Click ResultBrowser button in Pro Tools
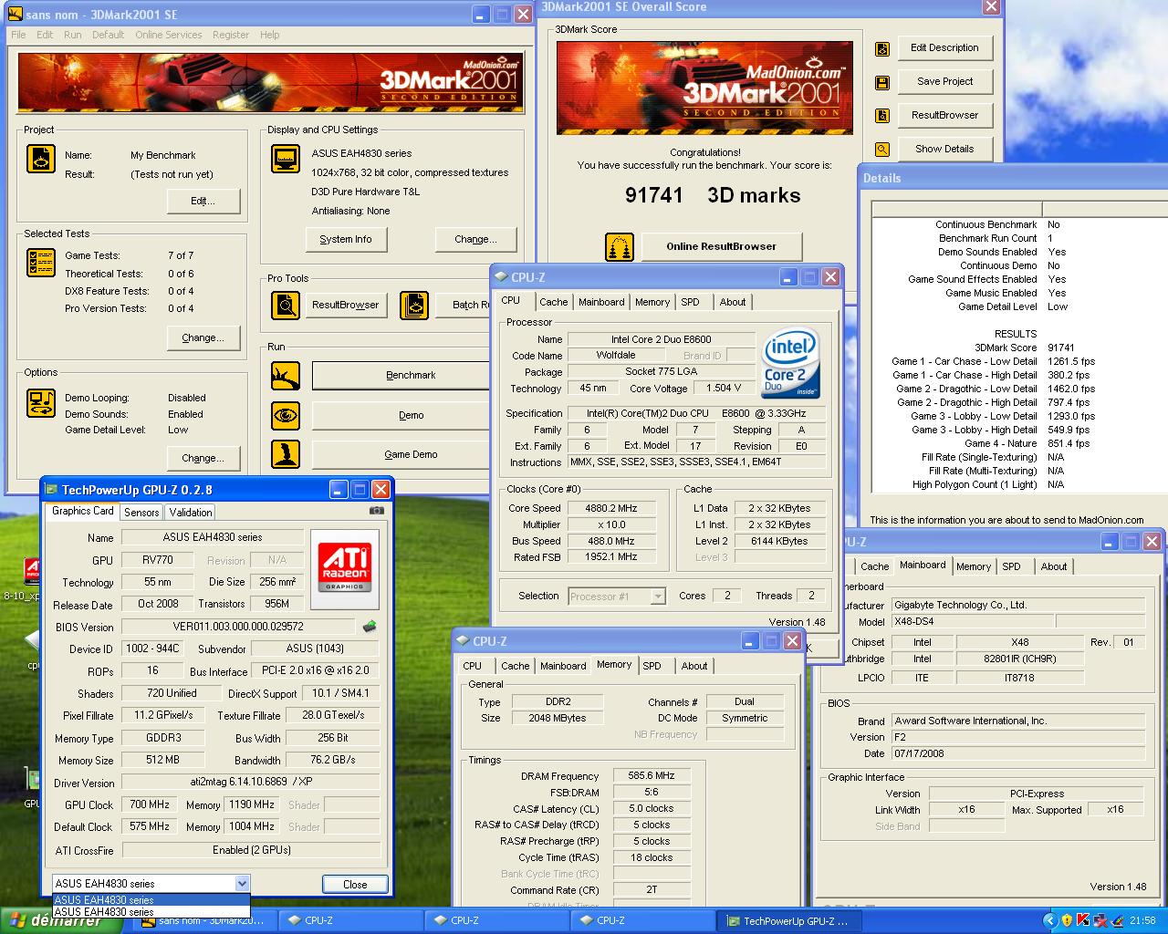Screen dimensions: 1168x934 pyautogui.click(x=345, y=305)
